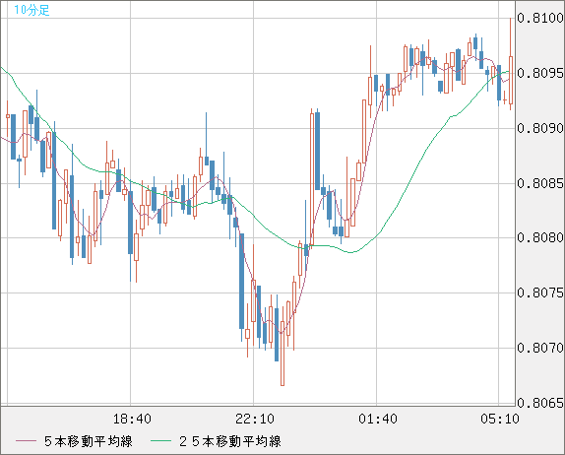This screenshot has height=455, width=565.
Task: Select the 0.8090 price axis label
Action: coord(540,128)
